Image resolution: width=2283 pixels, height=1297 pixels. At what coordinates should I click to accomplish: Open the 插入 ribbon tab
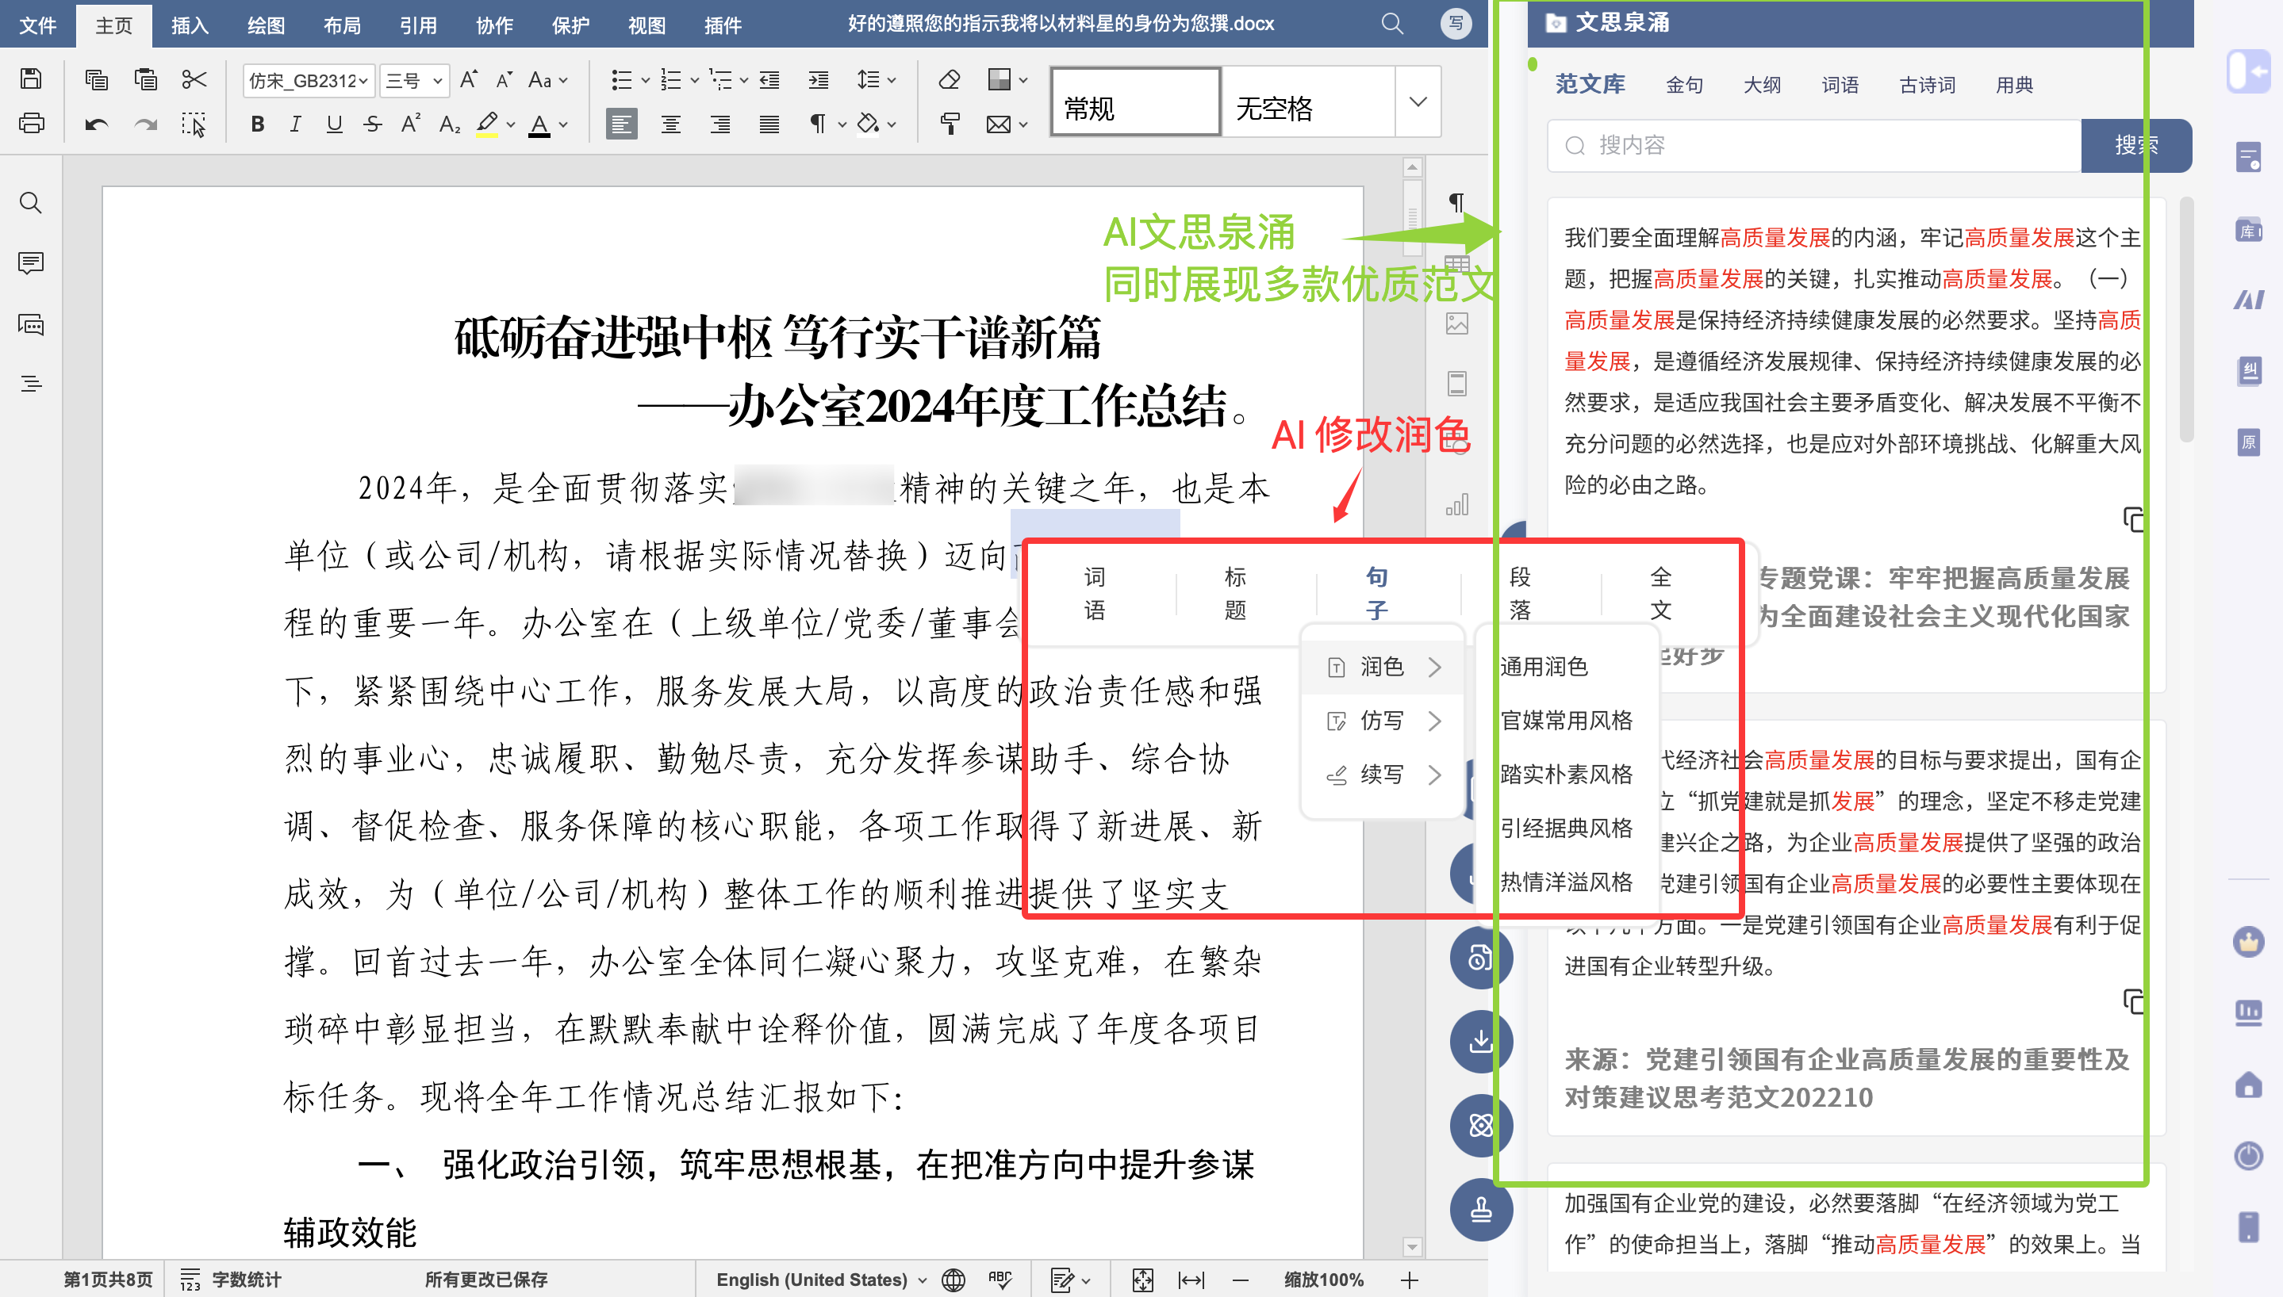[x=189, y=25]
